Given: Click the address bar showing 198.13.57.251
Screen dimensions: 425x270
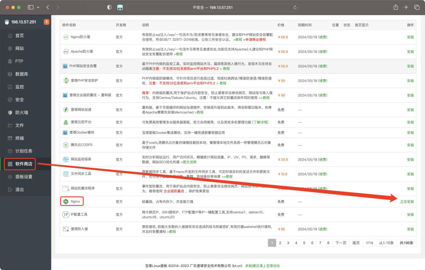Looking at the screenshot, I should pyautogui.click(x=212, y=7).
